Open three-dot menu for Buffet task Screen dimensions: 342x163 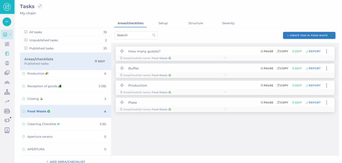click(326, 68)
